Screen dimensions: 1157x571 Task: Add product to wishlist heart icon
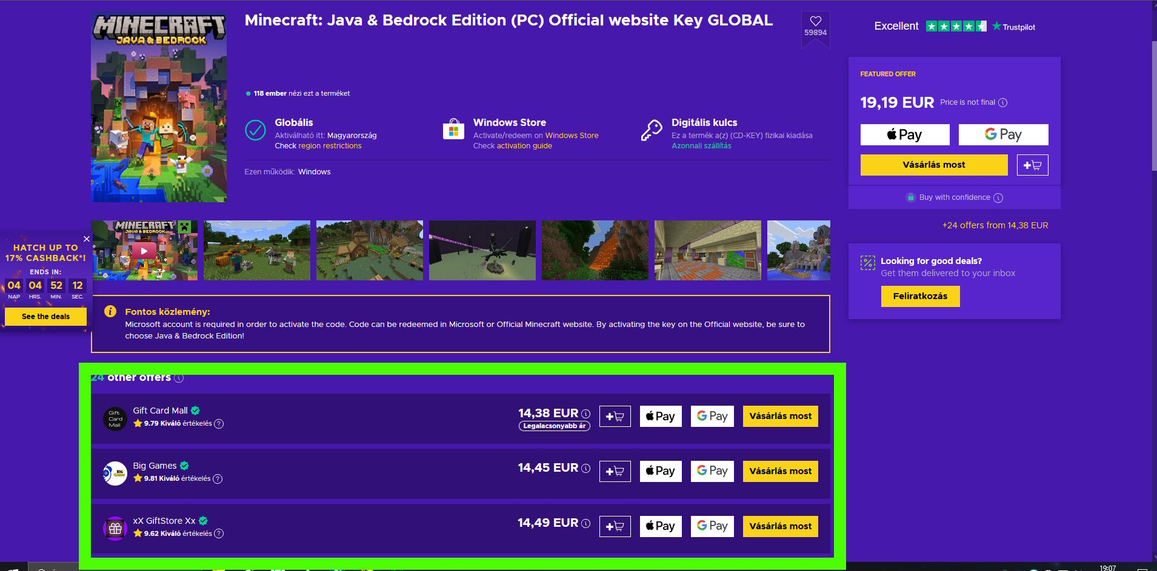coord(815,21)
